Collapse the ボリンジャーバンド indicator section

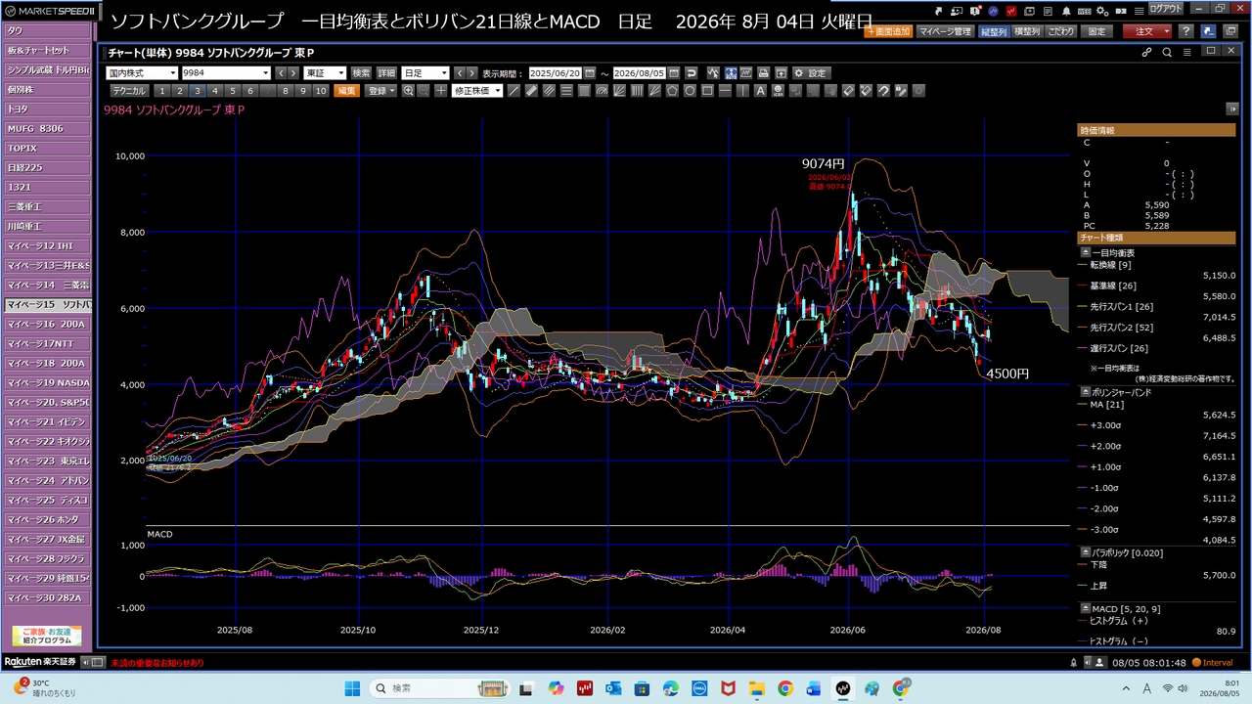click(x=1085, y=391)
